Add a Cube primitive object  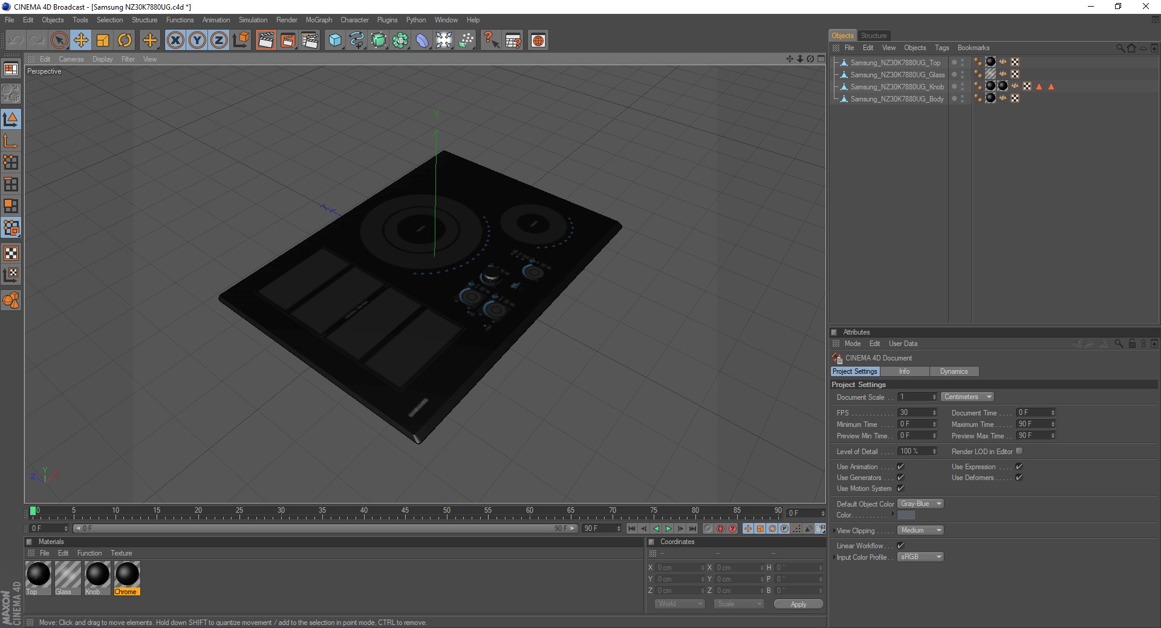point(335,40)
